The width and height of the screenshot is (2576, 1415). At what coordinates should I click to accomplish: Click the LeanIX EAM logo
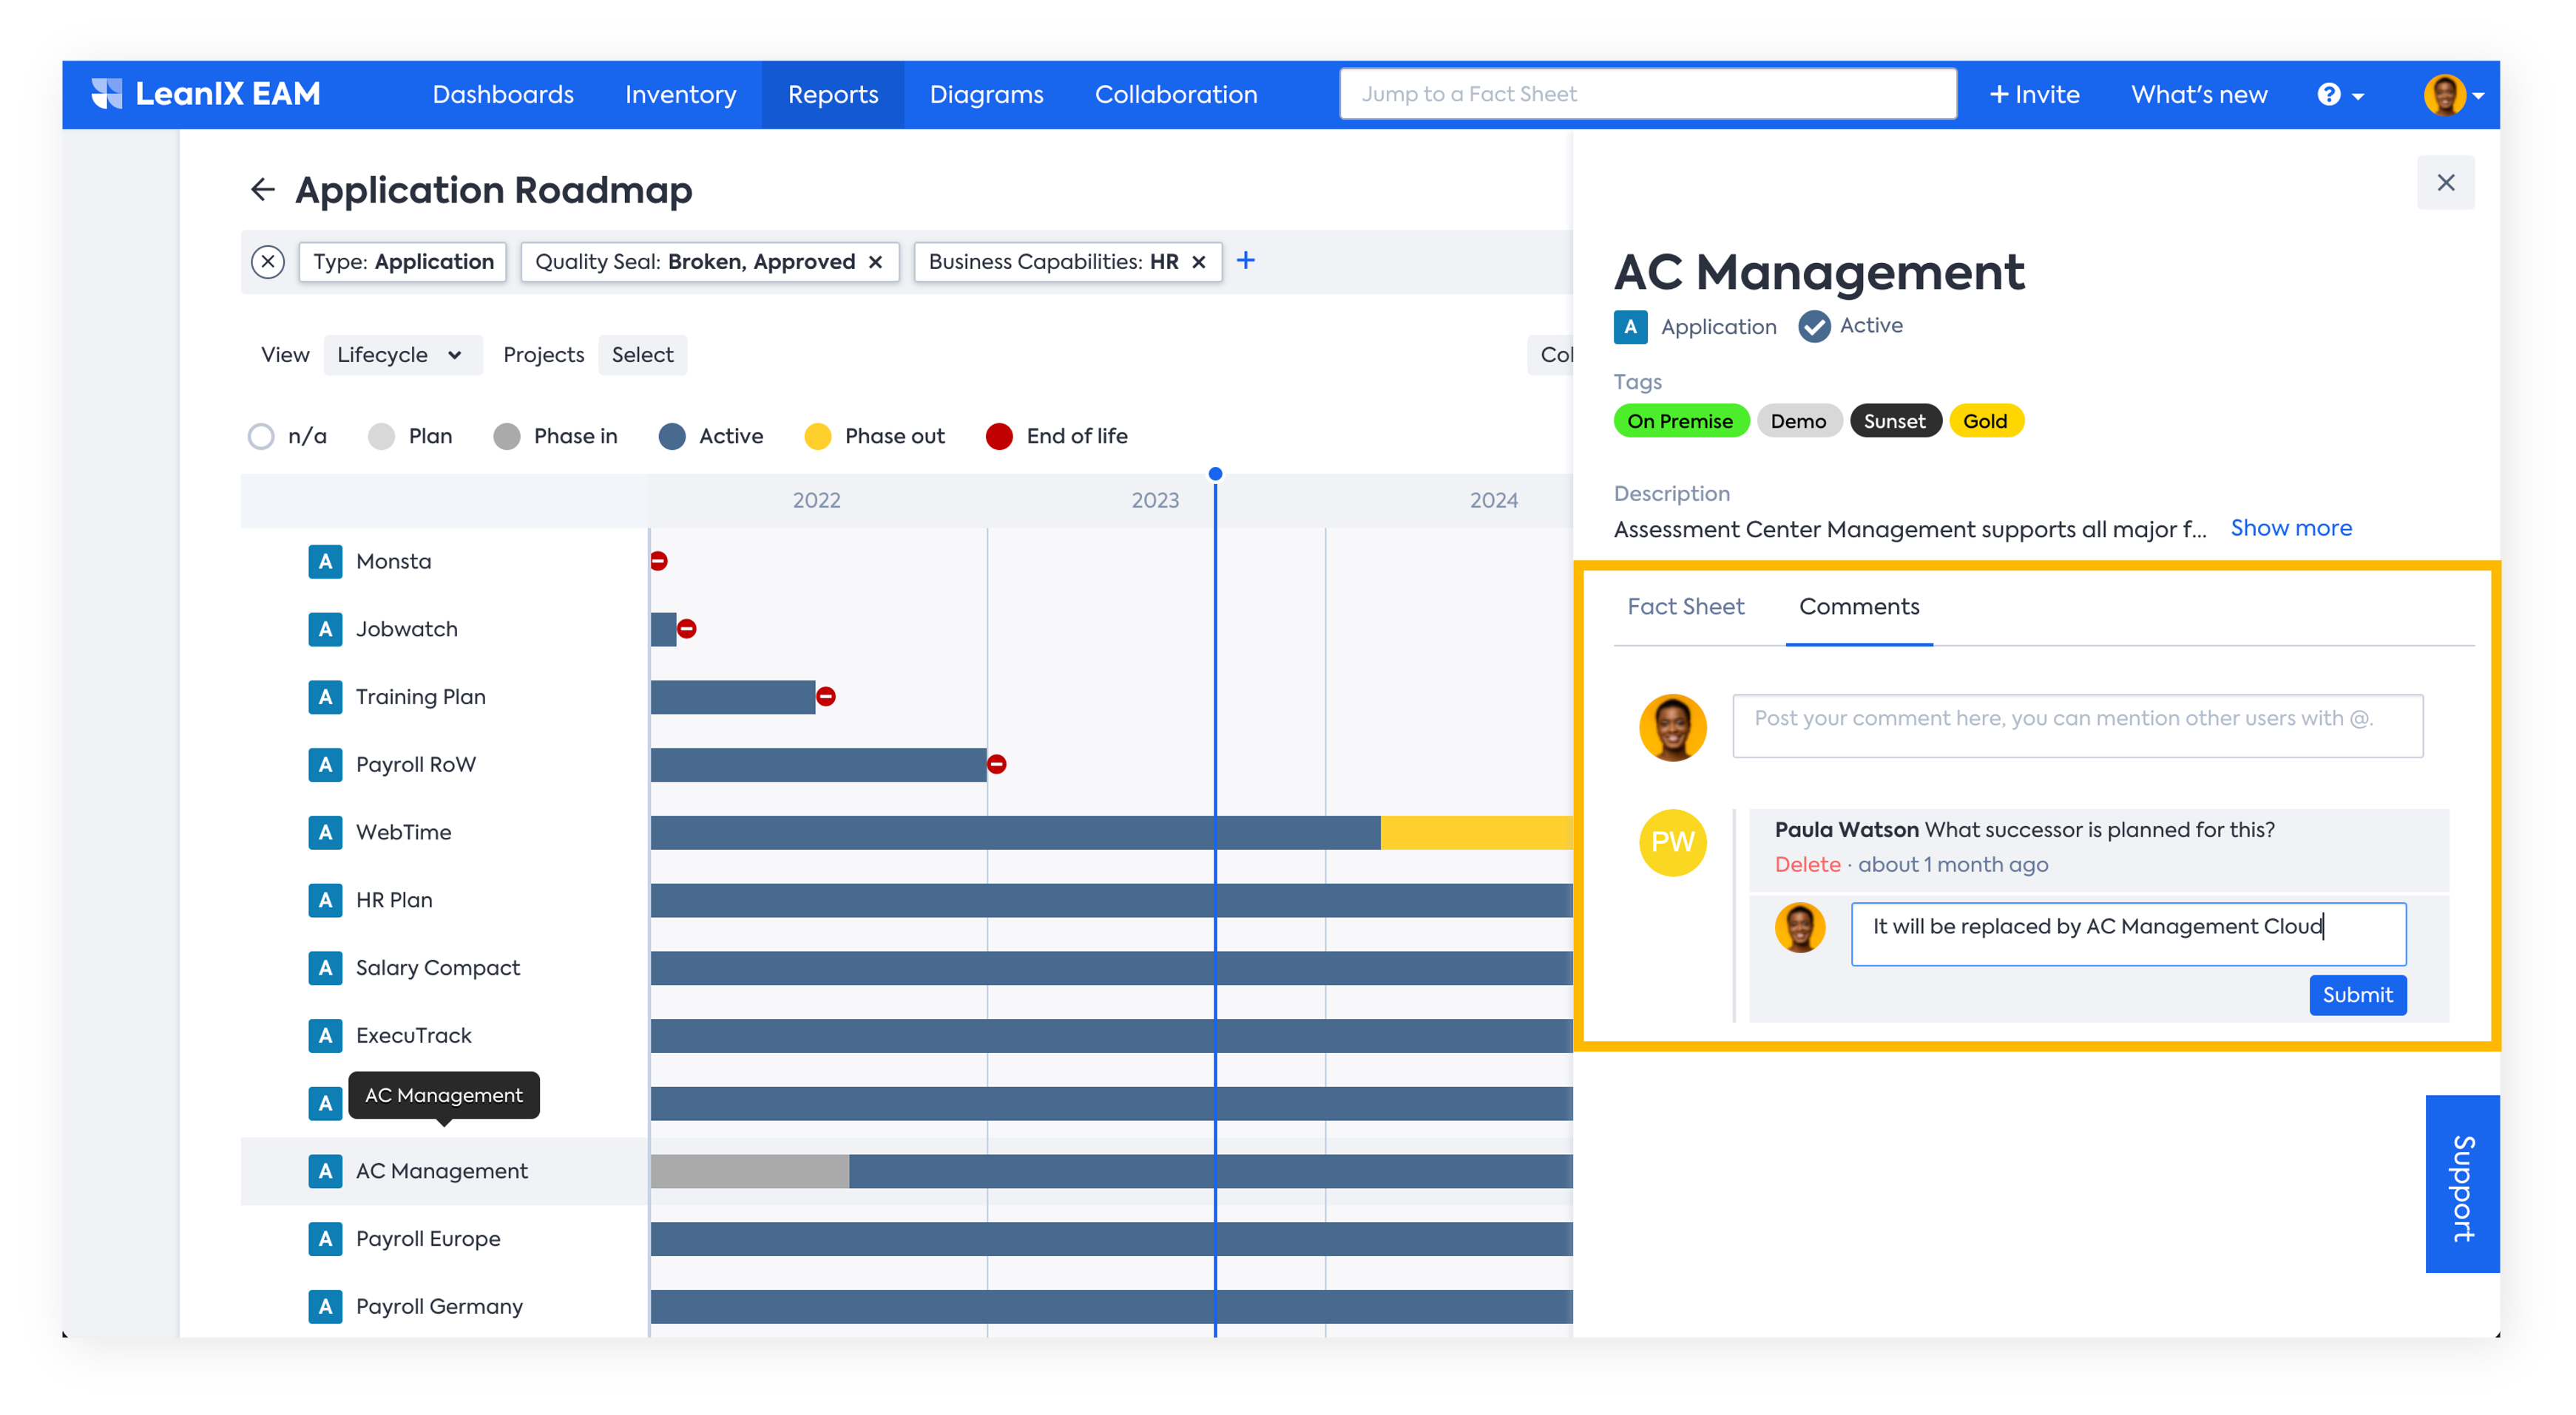tap(205, 94)
